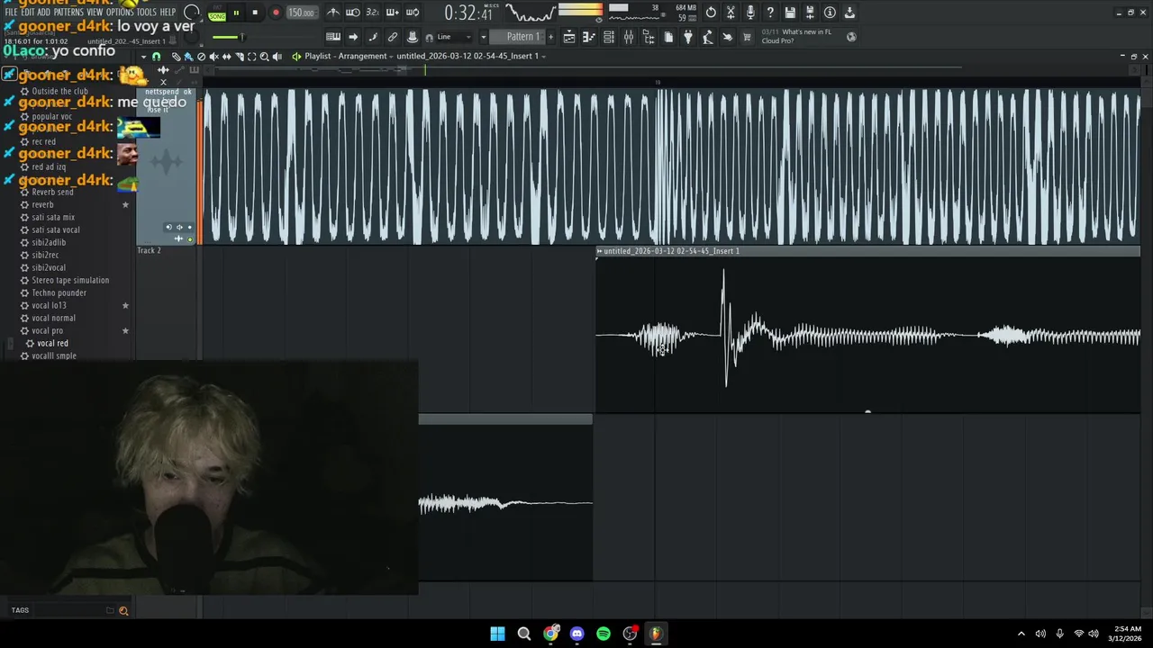
Task: Select the playlist paint brush tool
Action: pos(188,57)
